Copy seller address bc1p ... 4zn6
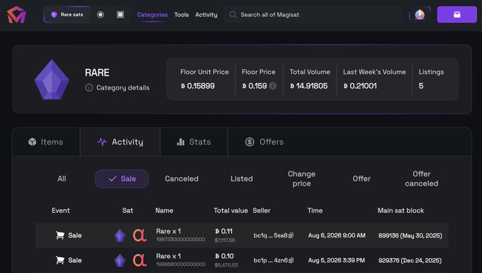The width and height of the screenshot is (482, 273). pyautogui.click(x=291, y=260)
